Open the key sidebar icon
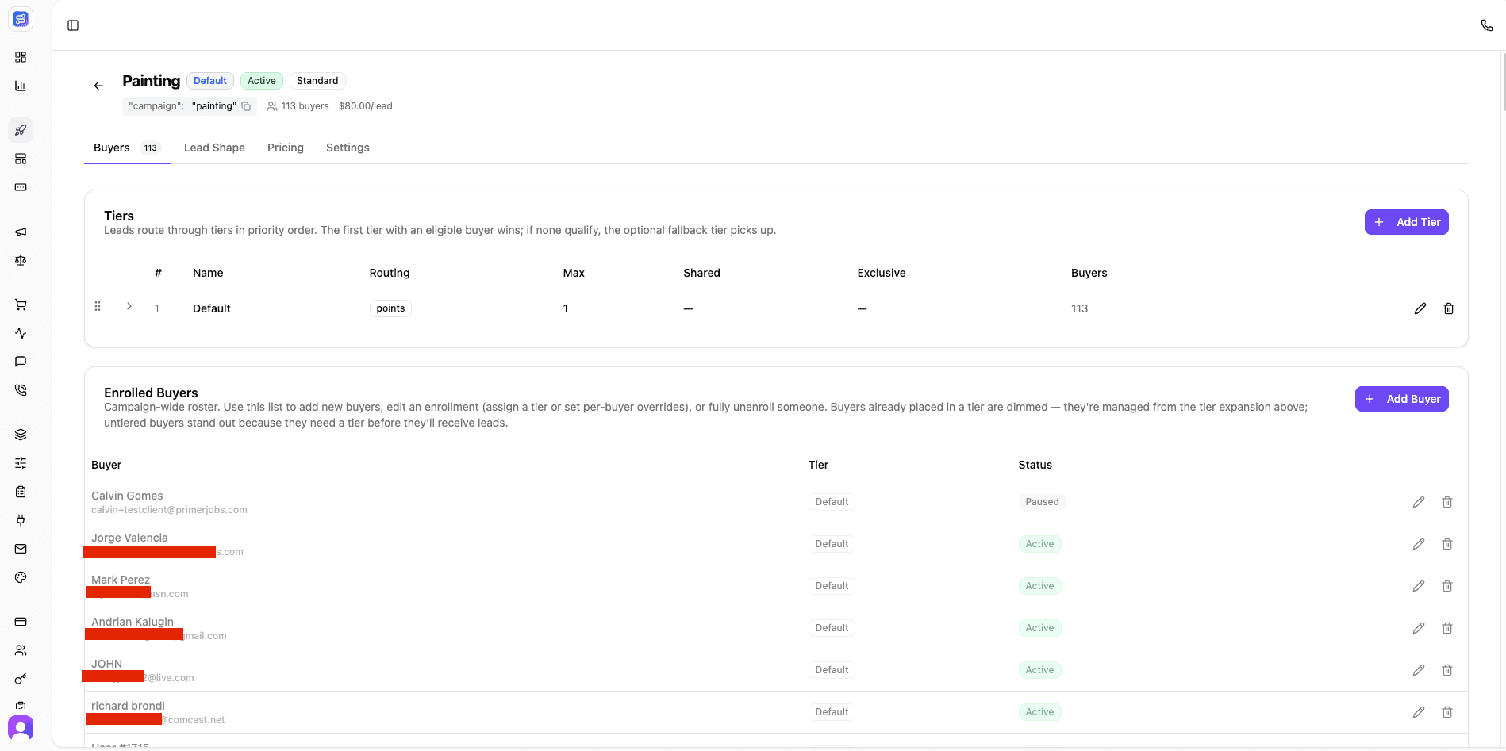 pos(21,679)
